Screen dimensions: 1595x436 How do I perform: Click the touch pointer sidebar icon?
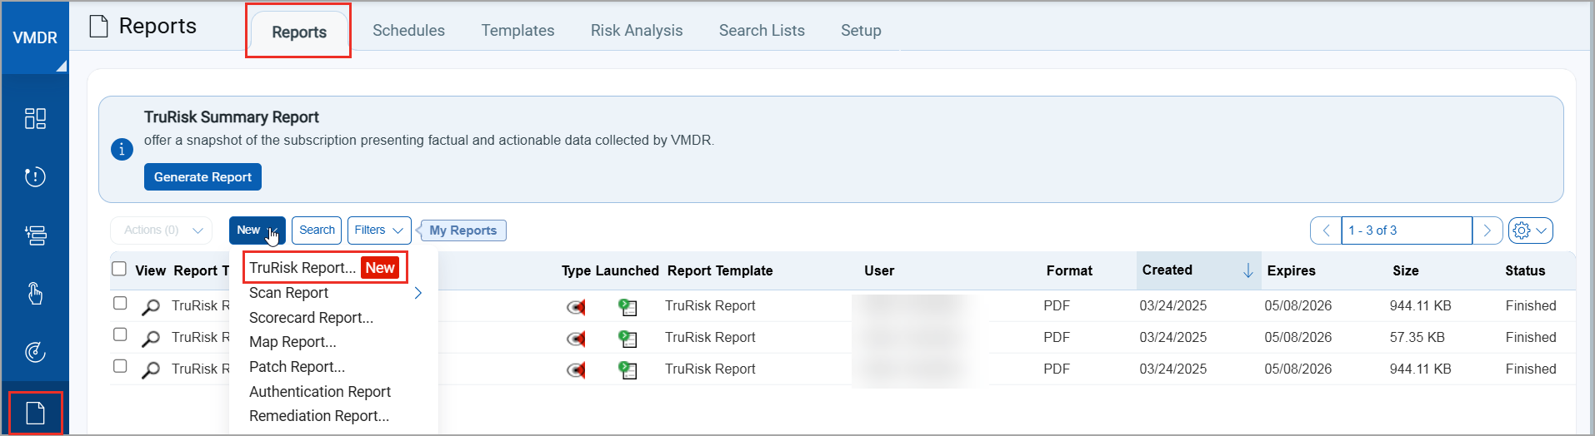pyautogui.click(x=35, y=294)
